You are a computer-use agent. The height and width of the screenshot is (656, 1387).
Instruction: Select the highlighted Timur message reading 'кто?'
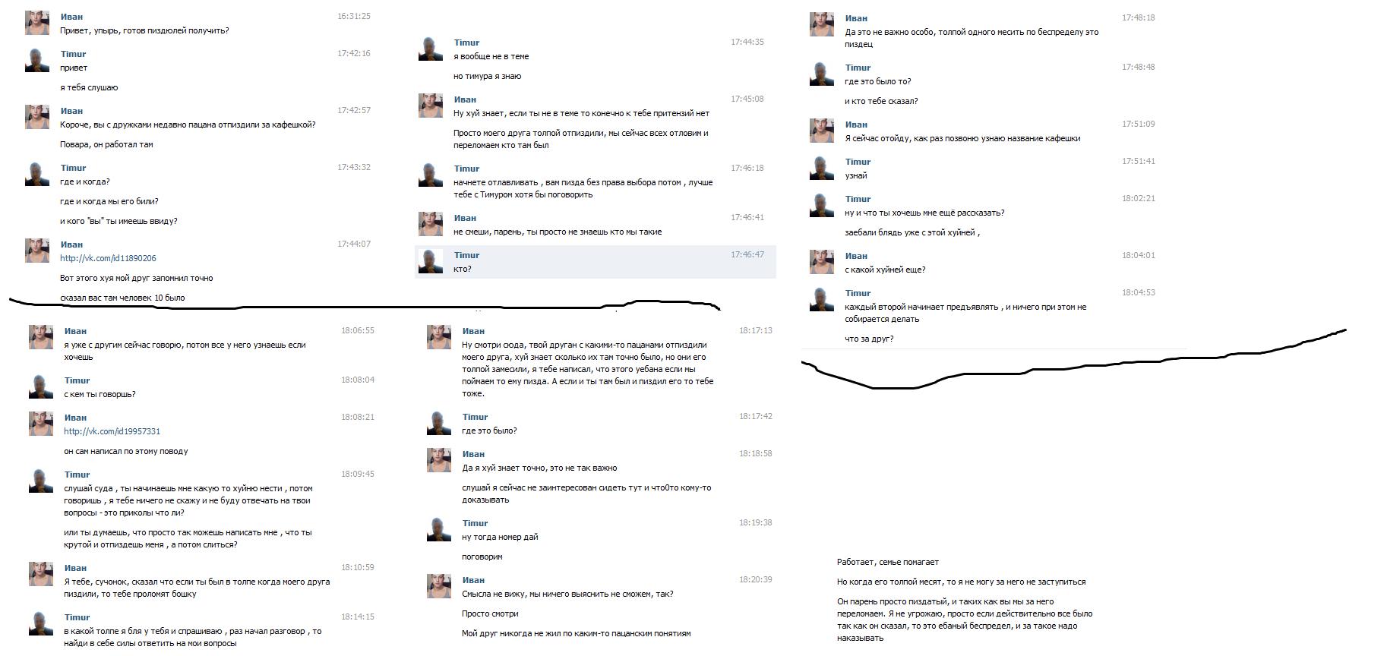coord(596,262)
